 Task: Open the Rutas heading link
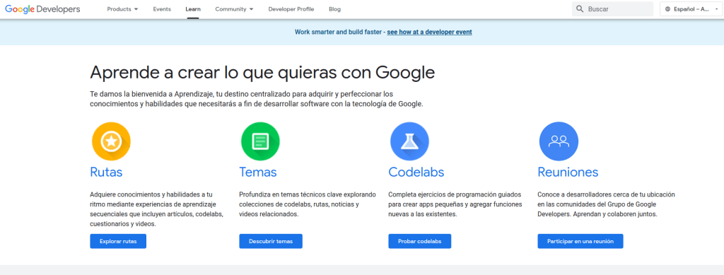tap(106, 172)
